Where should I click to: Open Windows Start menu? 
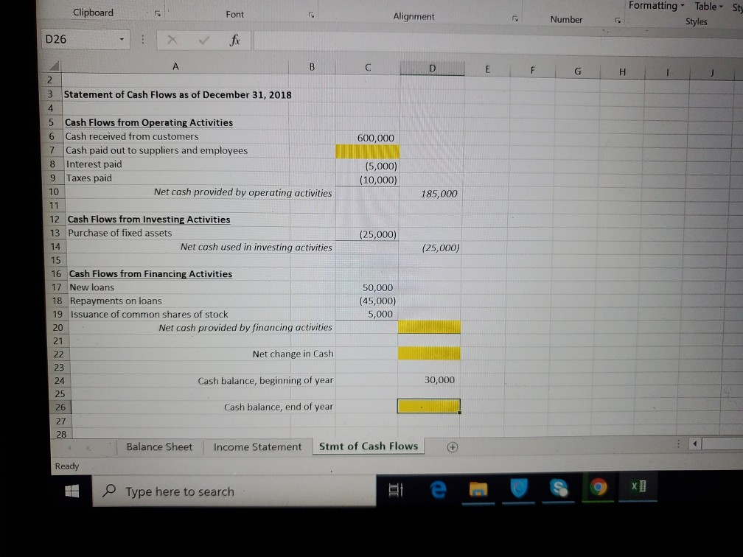tap(72, 491)
